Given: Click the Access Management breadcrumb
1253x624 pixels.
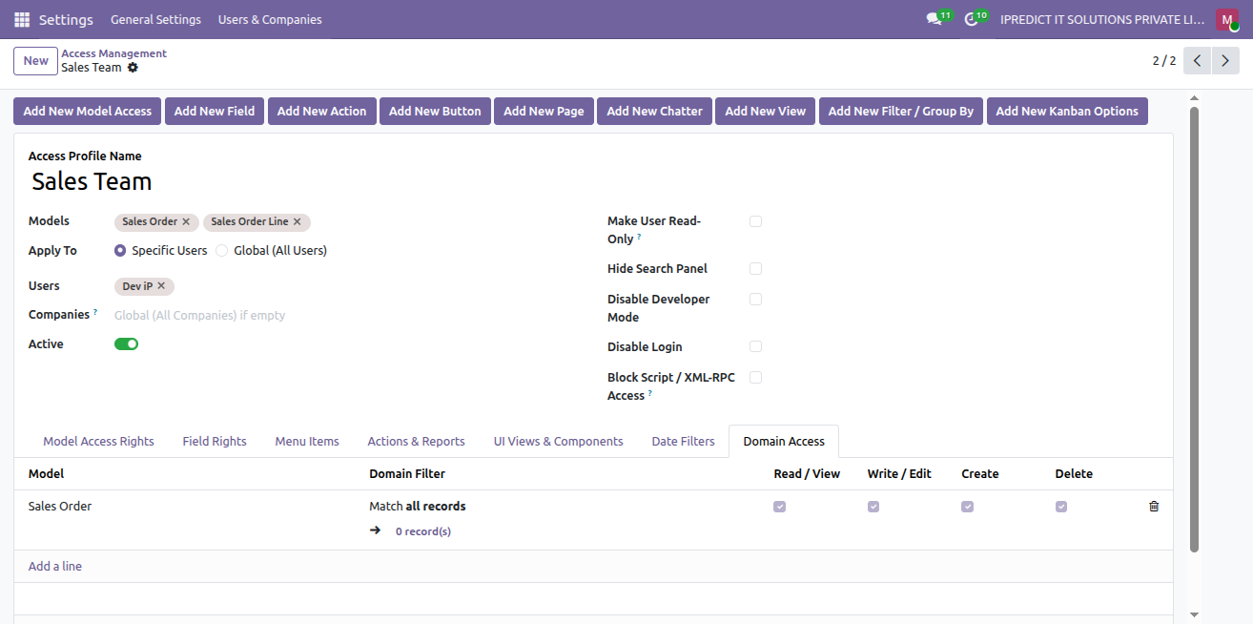Looking at the screenshot, I should click(x=113, y=53).
